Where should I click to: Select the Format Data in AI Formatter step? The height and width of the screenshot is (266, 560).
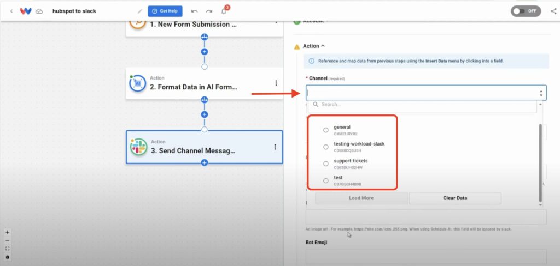click(x=205, y=83)
